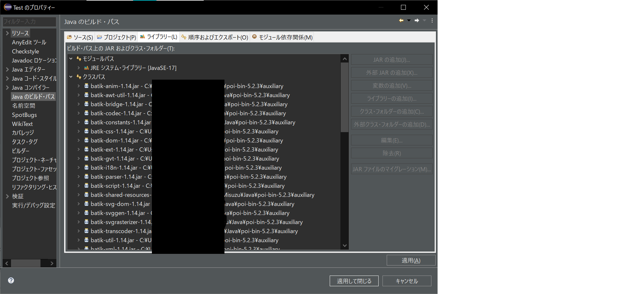Click the 適用して閉じる button
This screenshot has width=617, height=294.
pyautogui.click(x=354, y=281)
